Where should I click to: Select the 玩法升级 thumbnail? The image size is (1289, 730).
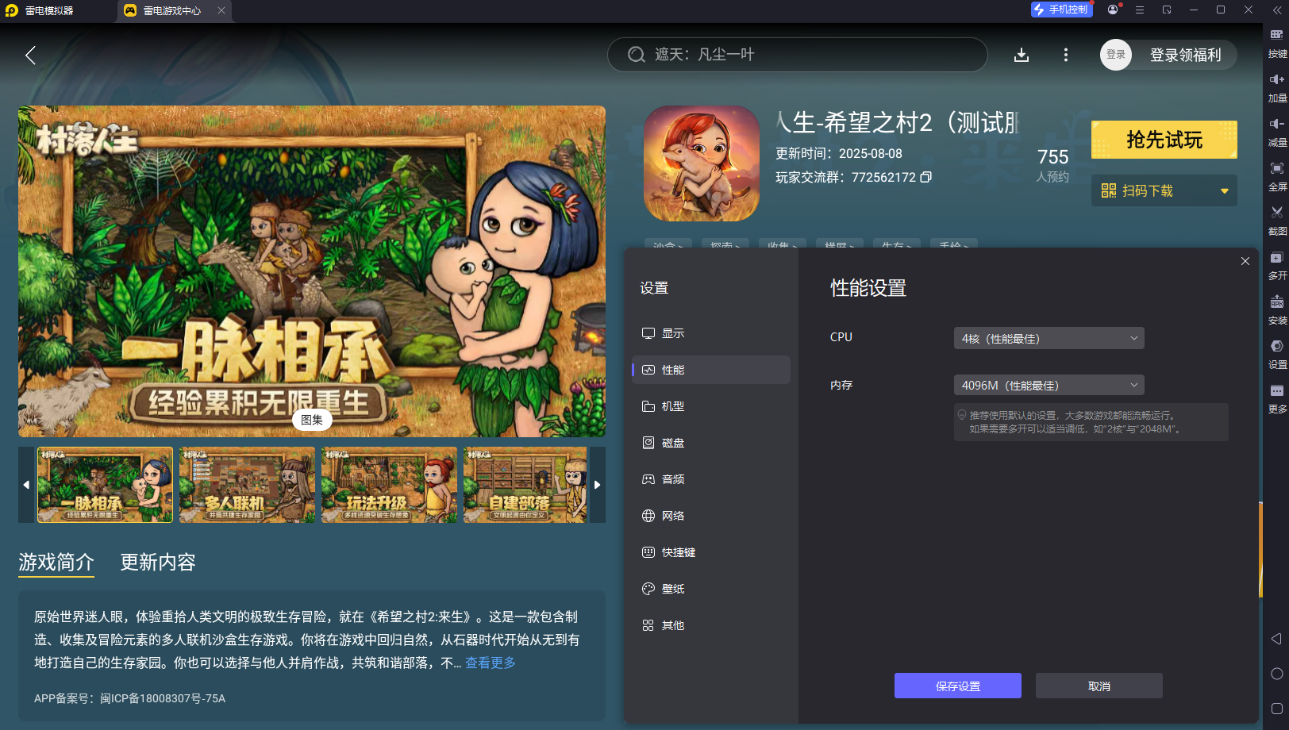[x=389, y=485]
